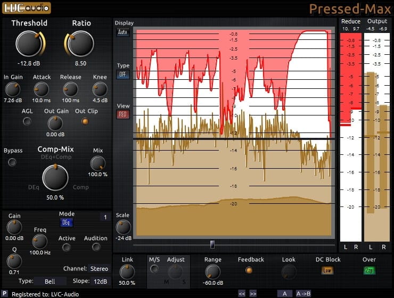The width and height of the screenshot is (394, 298).
Task: Click the 0.71 Q value
Action: point(14,272)
